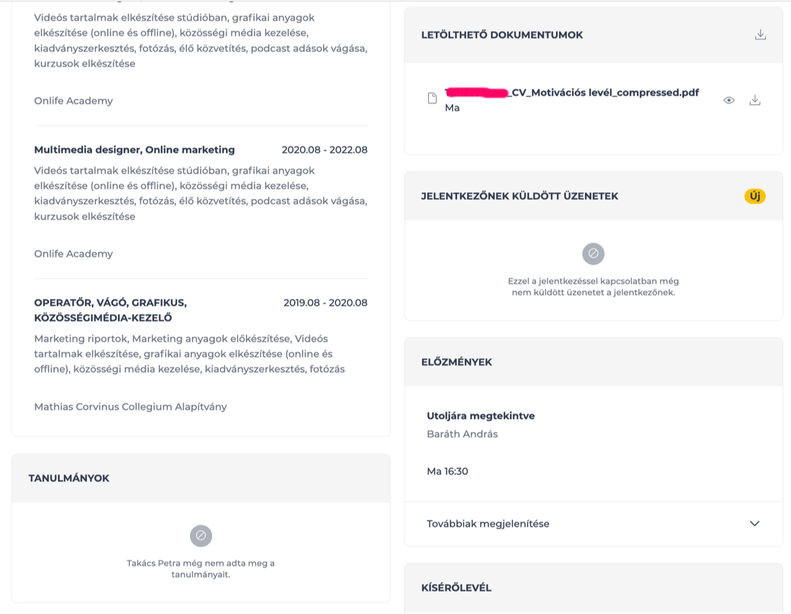Click the empty messages placeholder icon

(x=593, y=254)
